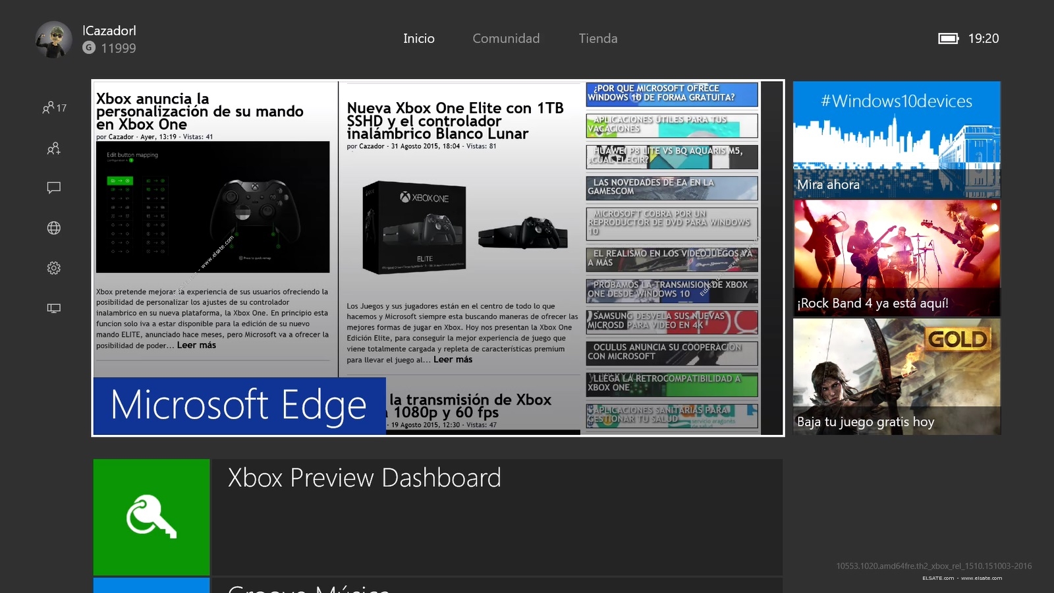Screen dimensions: 1054x593
Task: Open the green Xbox Preview Dashboard key tile
Action: coord(152,517)
